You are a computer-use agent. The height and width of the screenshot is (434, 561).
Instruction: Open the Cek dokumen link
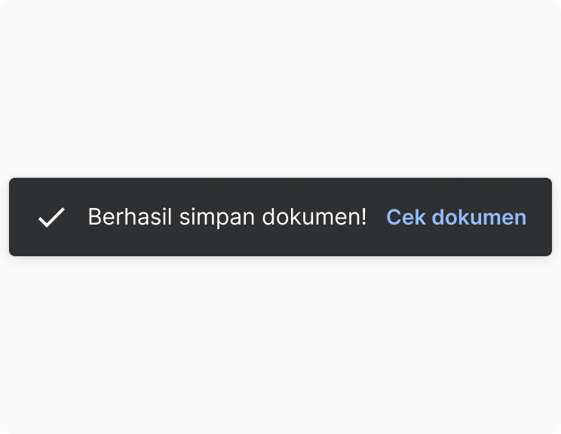click(456, 217)
